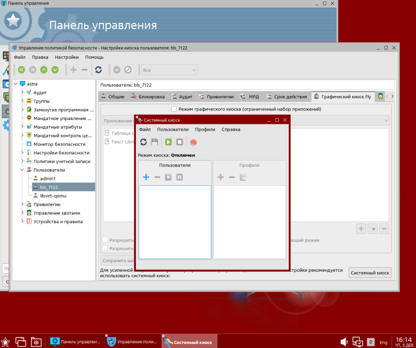Image resolution: width=416 pixels, height=348 pixels.
Task: Refresh the security policy manager view
Action: click(x=98, y=70)
